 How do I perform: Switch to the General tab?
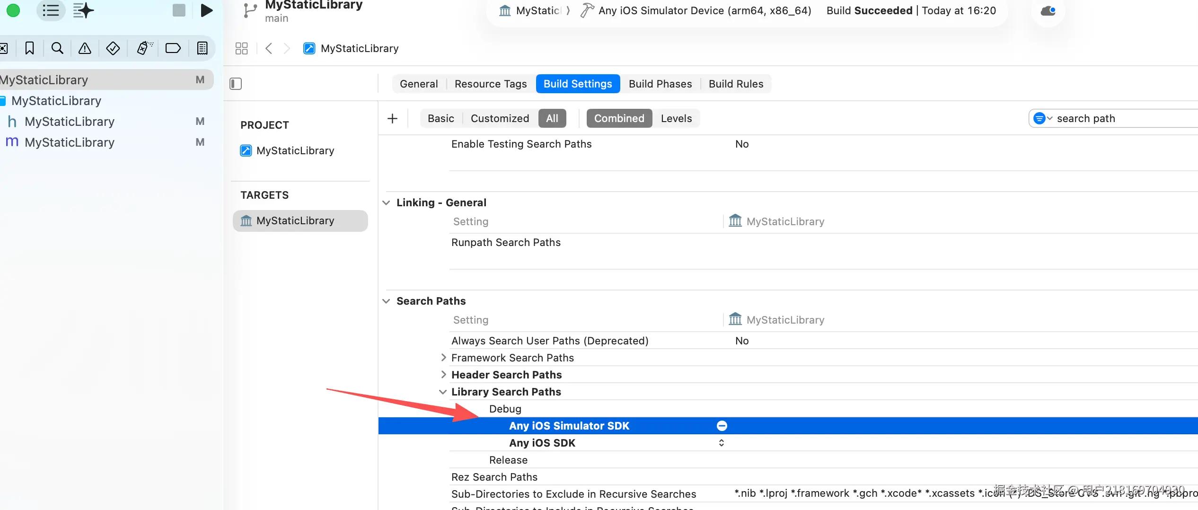pos(419,84)
